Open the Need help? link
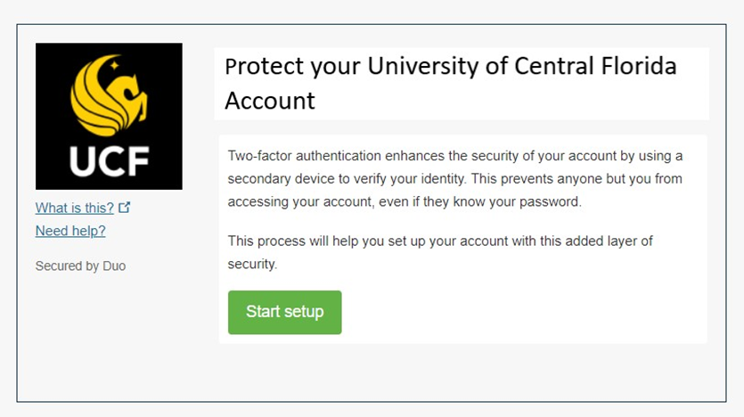The image size is (744, 417). 70,231
